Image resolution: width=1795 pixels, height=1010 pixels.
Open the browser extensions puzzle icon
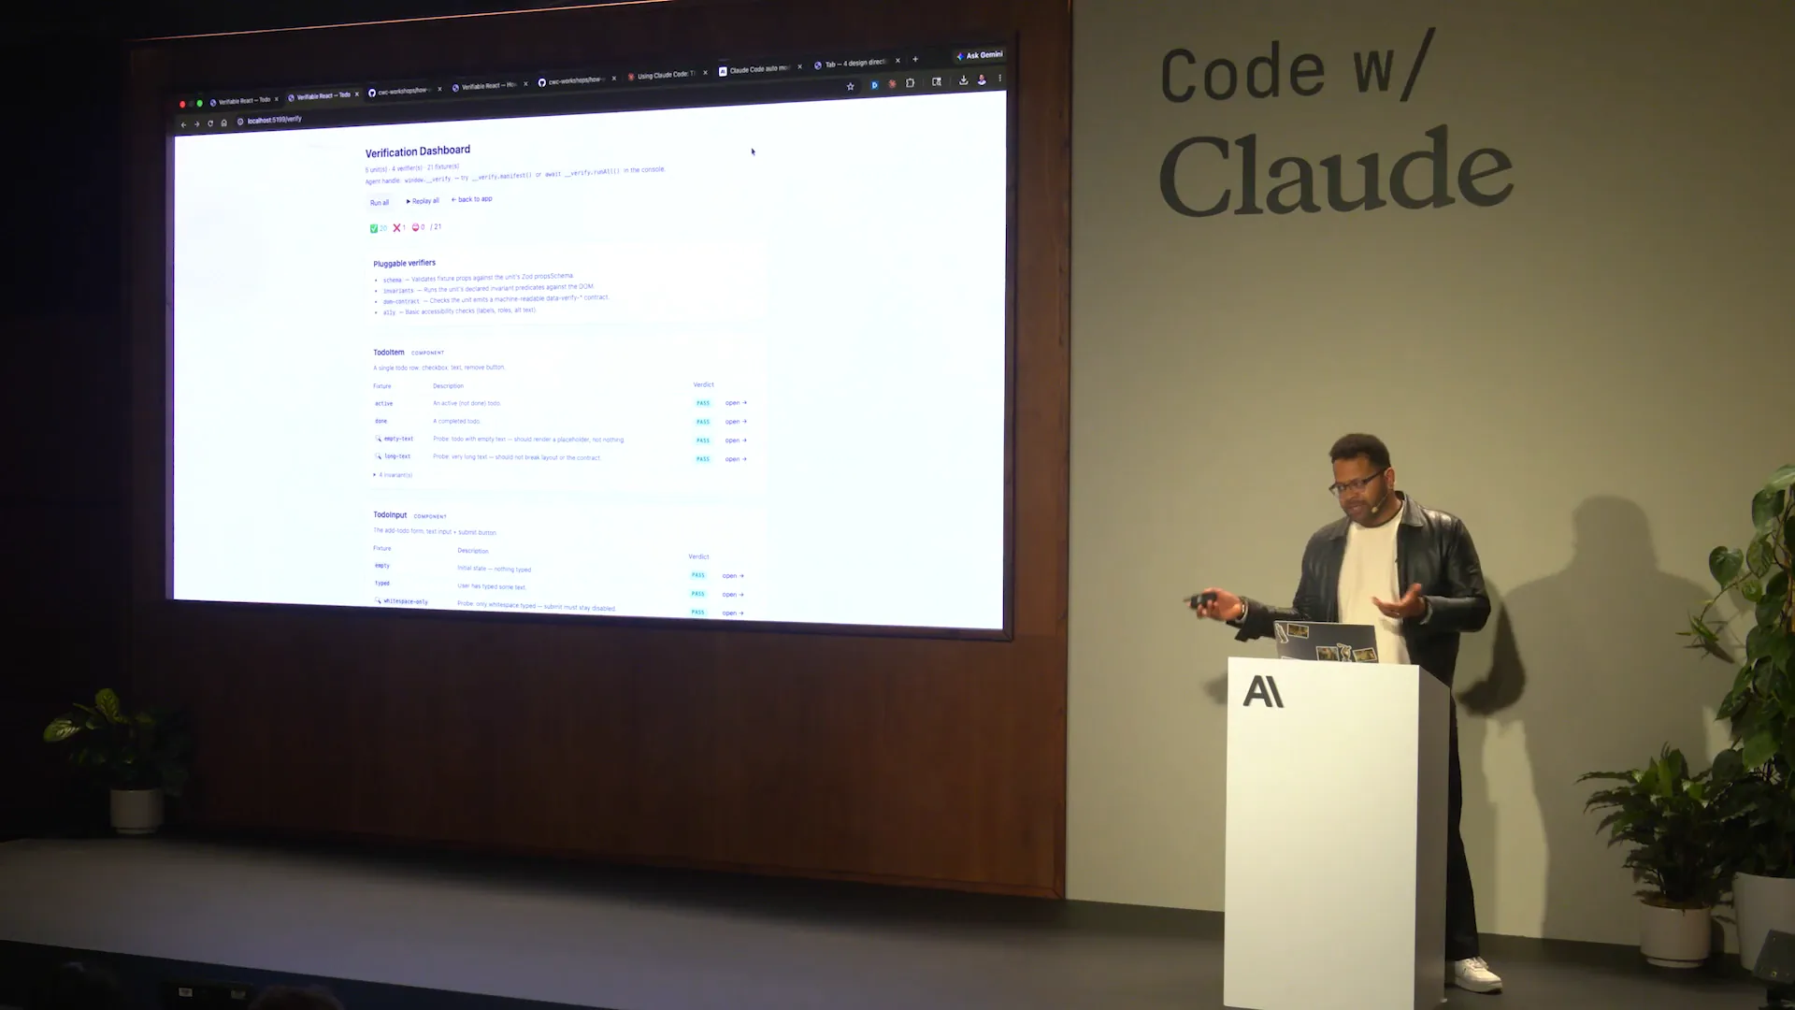(910, 83)
